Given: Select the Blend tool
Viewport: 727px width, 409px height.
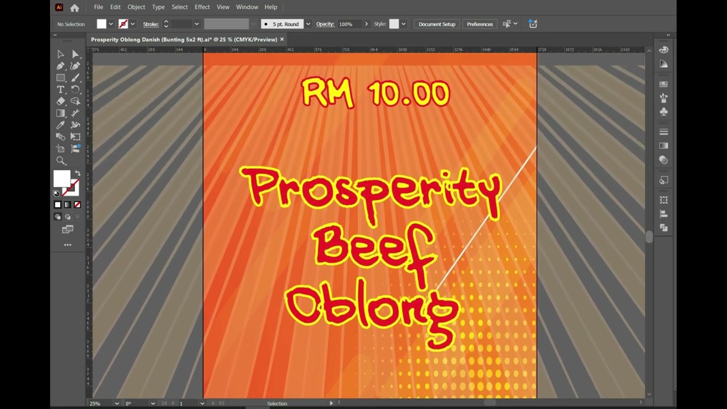Looking at the screenshot, I should 61,137.
